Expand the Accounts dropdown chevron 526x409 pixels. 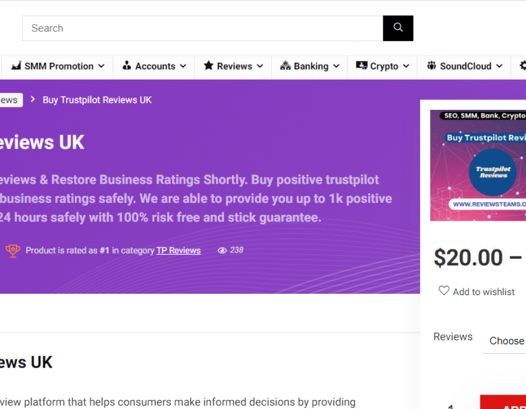(x=183, y=67)
